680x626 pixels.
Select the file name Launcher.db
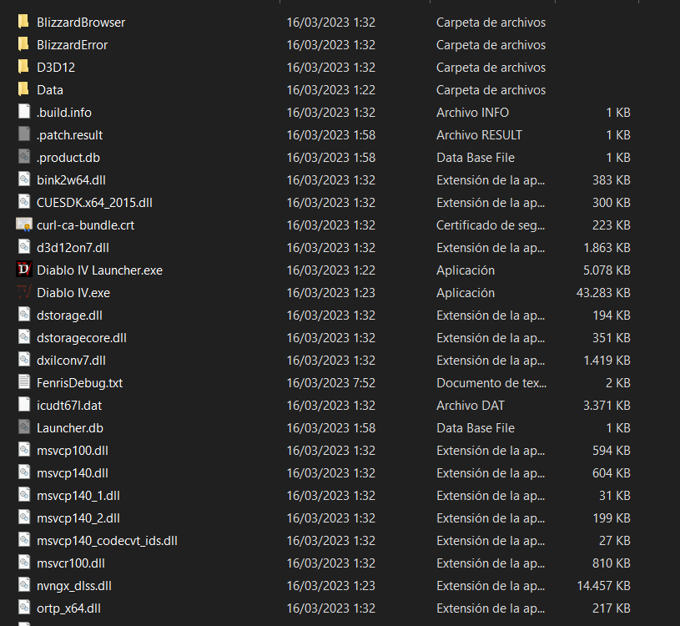pos(70,428)
